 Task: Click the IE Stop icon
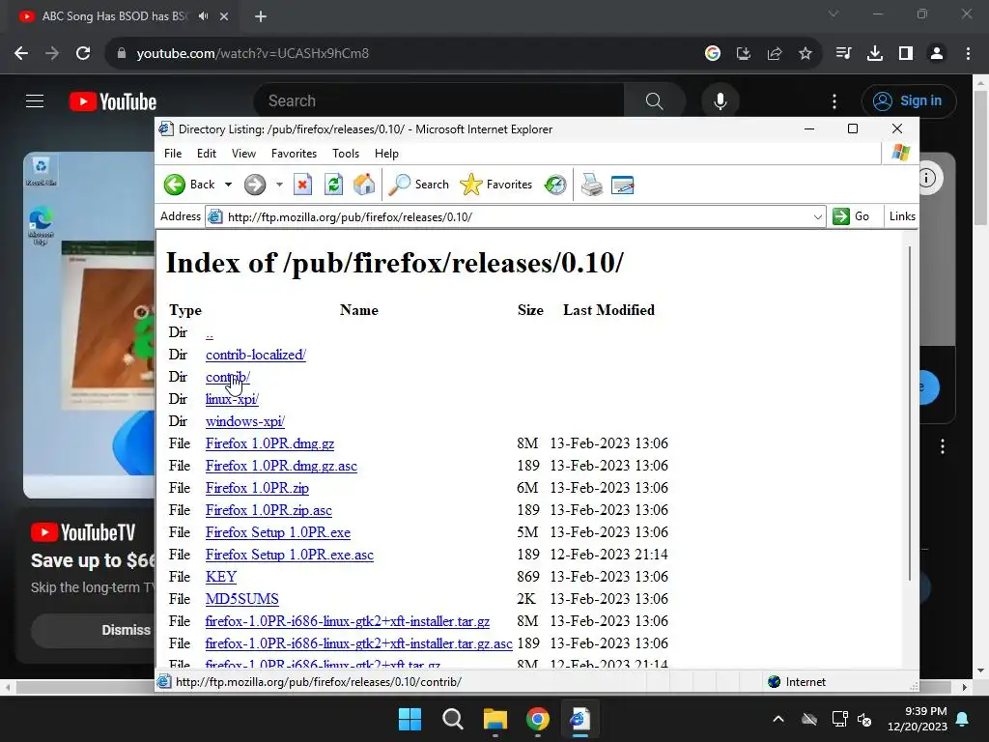pos(302,185)
